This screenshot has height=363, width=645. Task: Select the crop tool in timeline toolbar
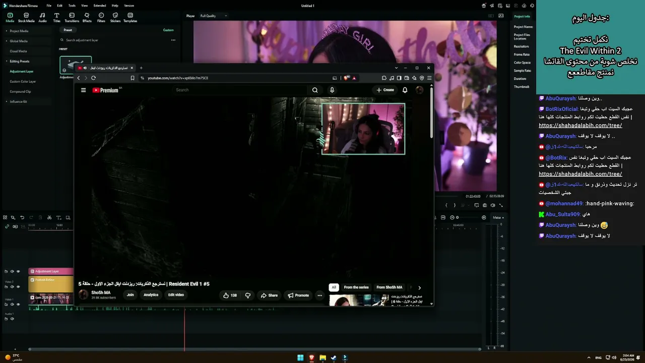pos(68,218)
